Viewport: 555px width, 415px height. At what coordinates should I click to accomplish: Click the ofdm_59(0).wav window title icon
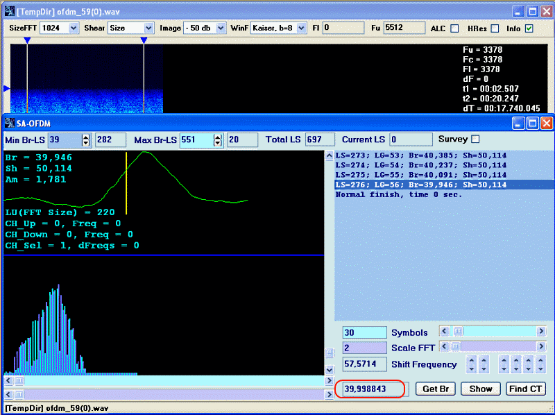point(10,11)
